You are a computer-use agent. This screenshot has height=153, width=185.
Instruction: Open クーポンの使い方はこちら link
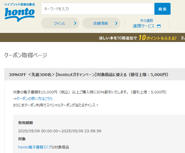coord(35,98)
